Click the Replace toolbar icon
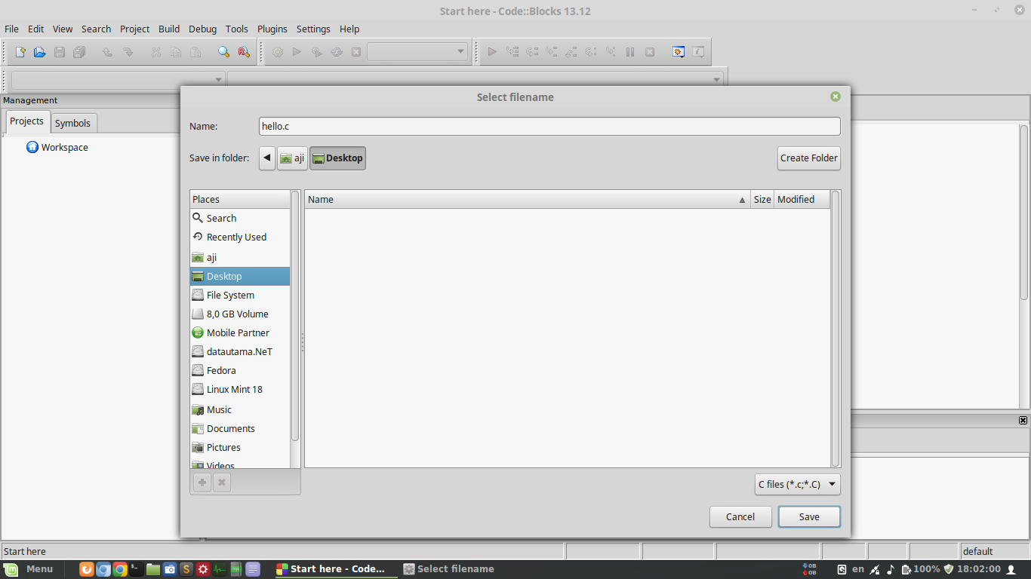Viewport: 1031px width, 579px height. [x=243, y=52]
